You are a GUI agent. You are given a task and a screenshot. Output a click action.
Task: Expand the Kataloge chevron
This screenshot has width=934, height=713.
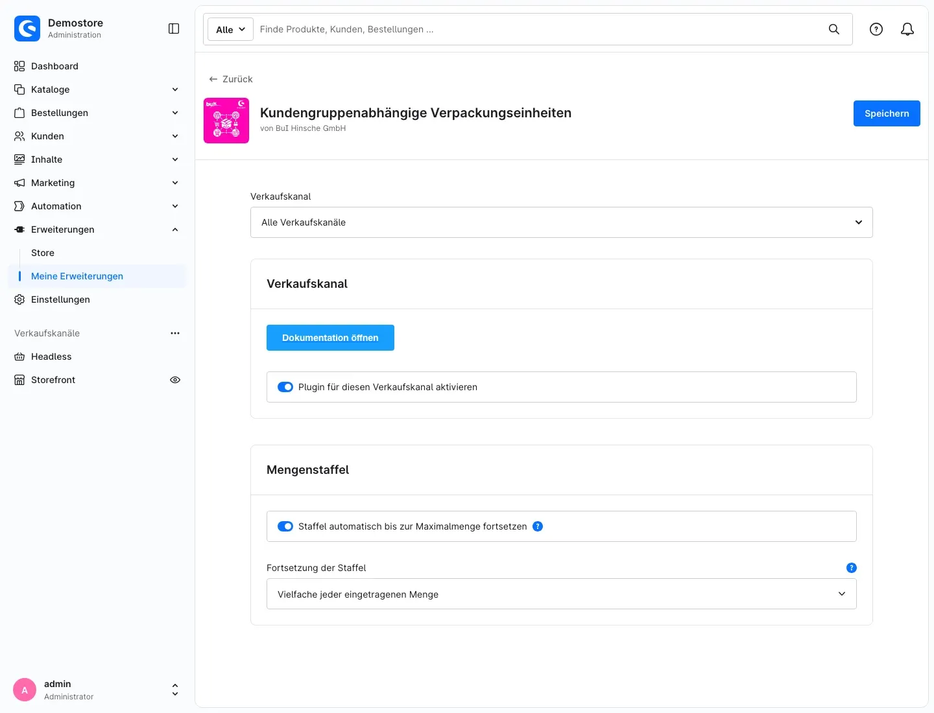[x=175, y=89]
